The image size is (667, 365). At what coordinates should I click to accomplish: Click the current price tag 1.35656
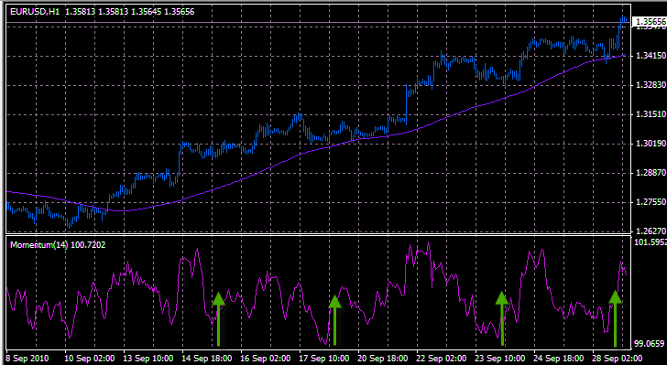(x=650, y=21)
